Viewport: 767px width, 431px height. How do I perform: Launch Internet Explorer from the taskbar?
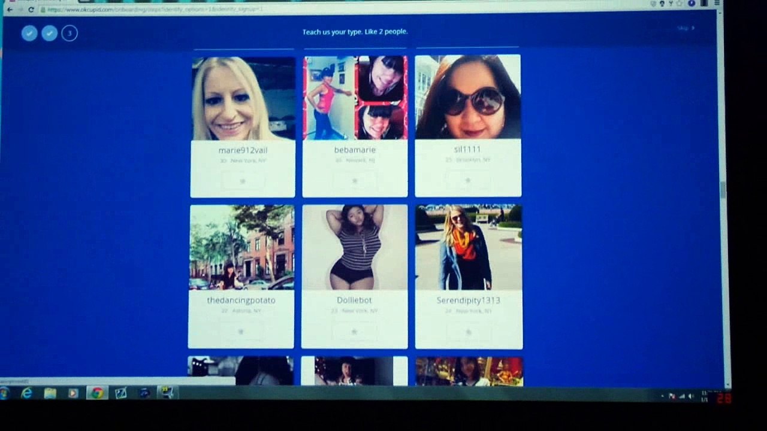[27, 393]
